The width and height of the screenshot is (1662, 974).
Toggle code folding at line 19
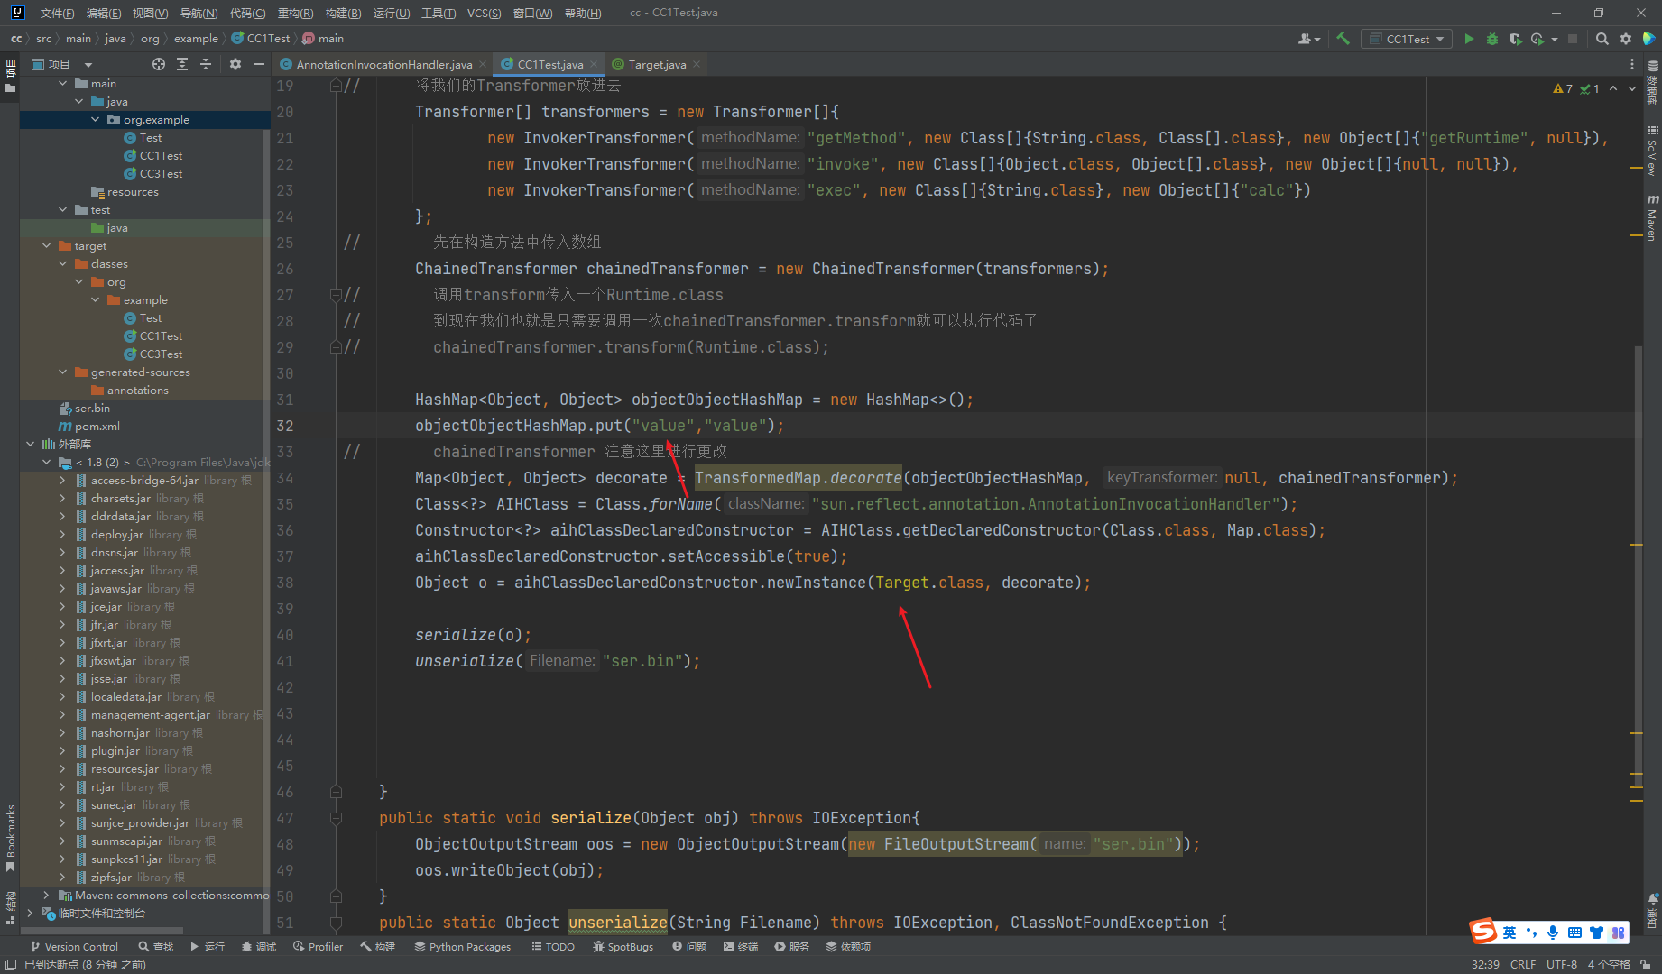(336, 86)
